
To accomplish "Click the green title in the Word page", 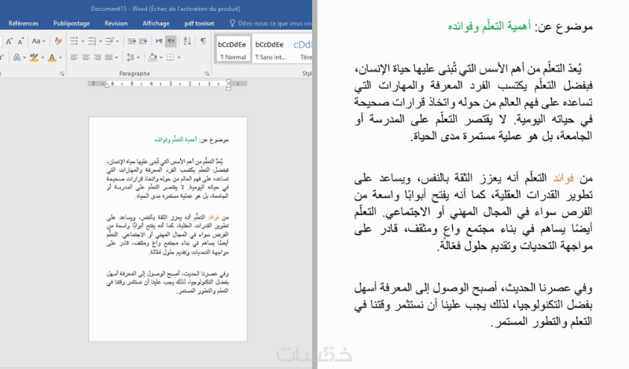I will 175,140.
